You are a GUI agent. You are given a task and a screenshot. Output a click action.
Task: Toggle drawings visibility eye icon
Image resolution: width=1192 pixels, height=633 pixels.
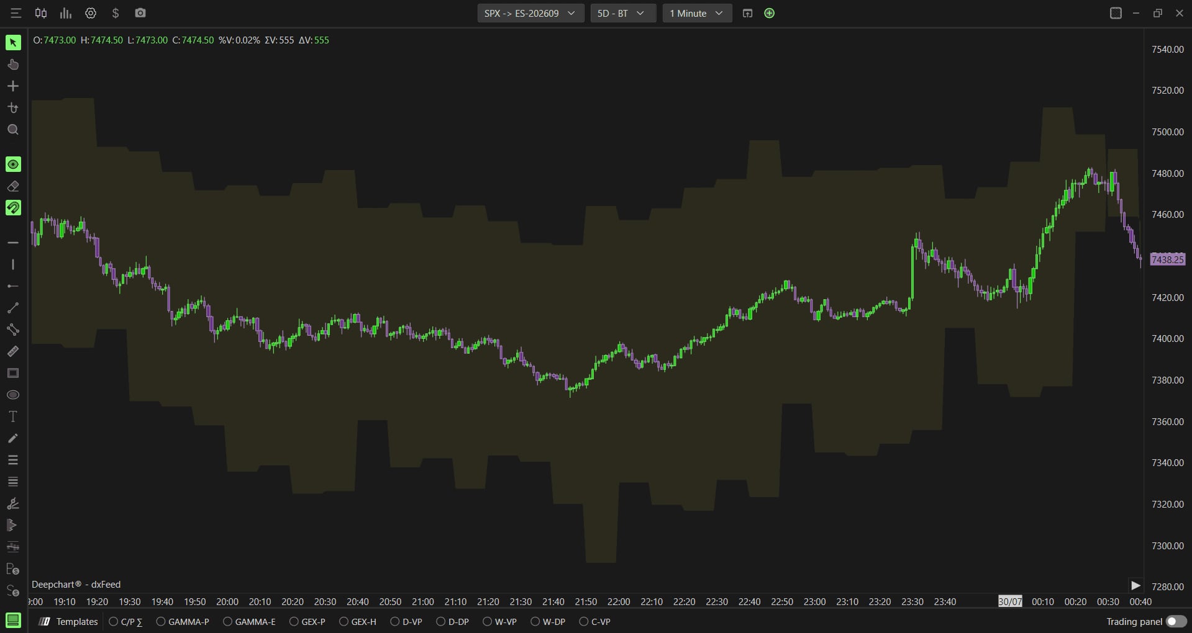13,164
